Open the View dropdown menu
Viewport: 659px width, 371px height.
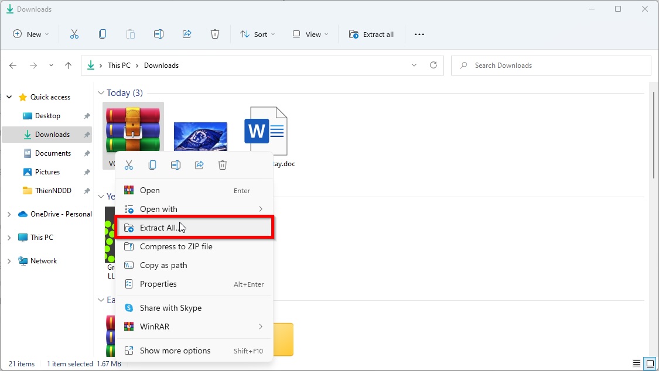tap(310, 35)
